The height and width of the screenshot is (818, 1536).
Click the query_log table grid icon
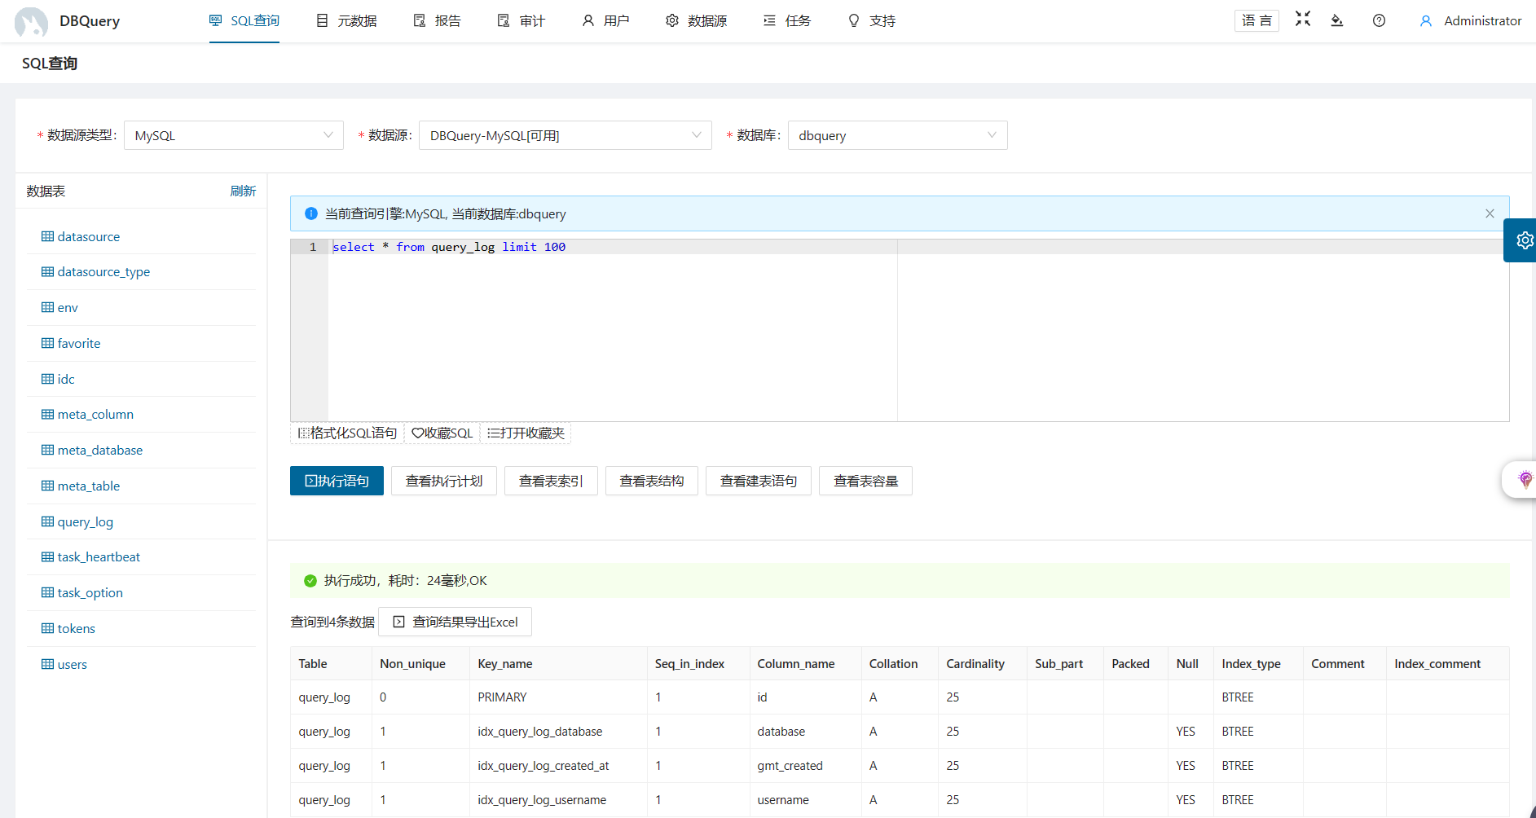[47, 521]
